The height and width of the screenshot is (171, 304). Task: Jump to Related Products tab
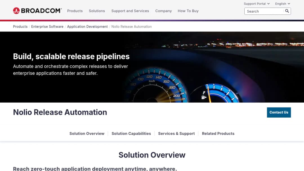[218, 133]
